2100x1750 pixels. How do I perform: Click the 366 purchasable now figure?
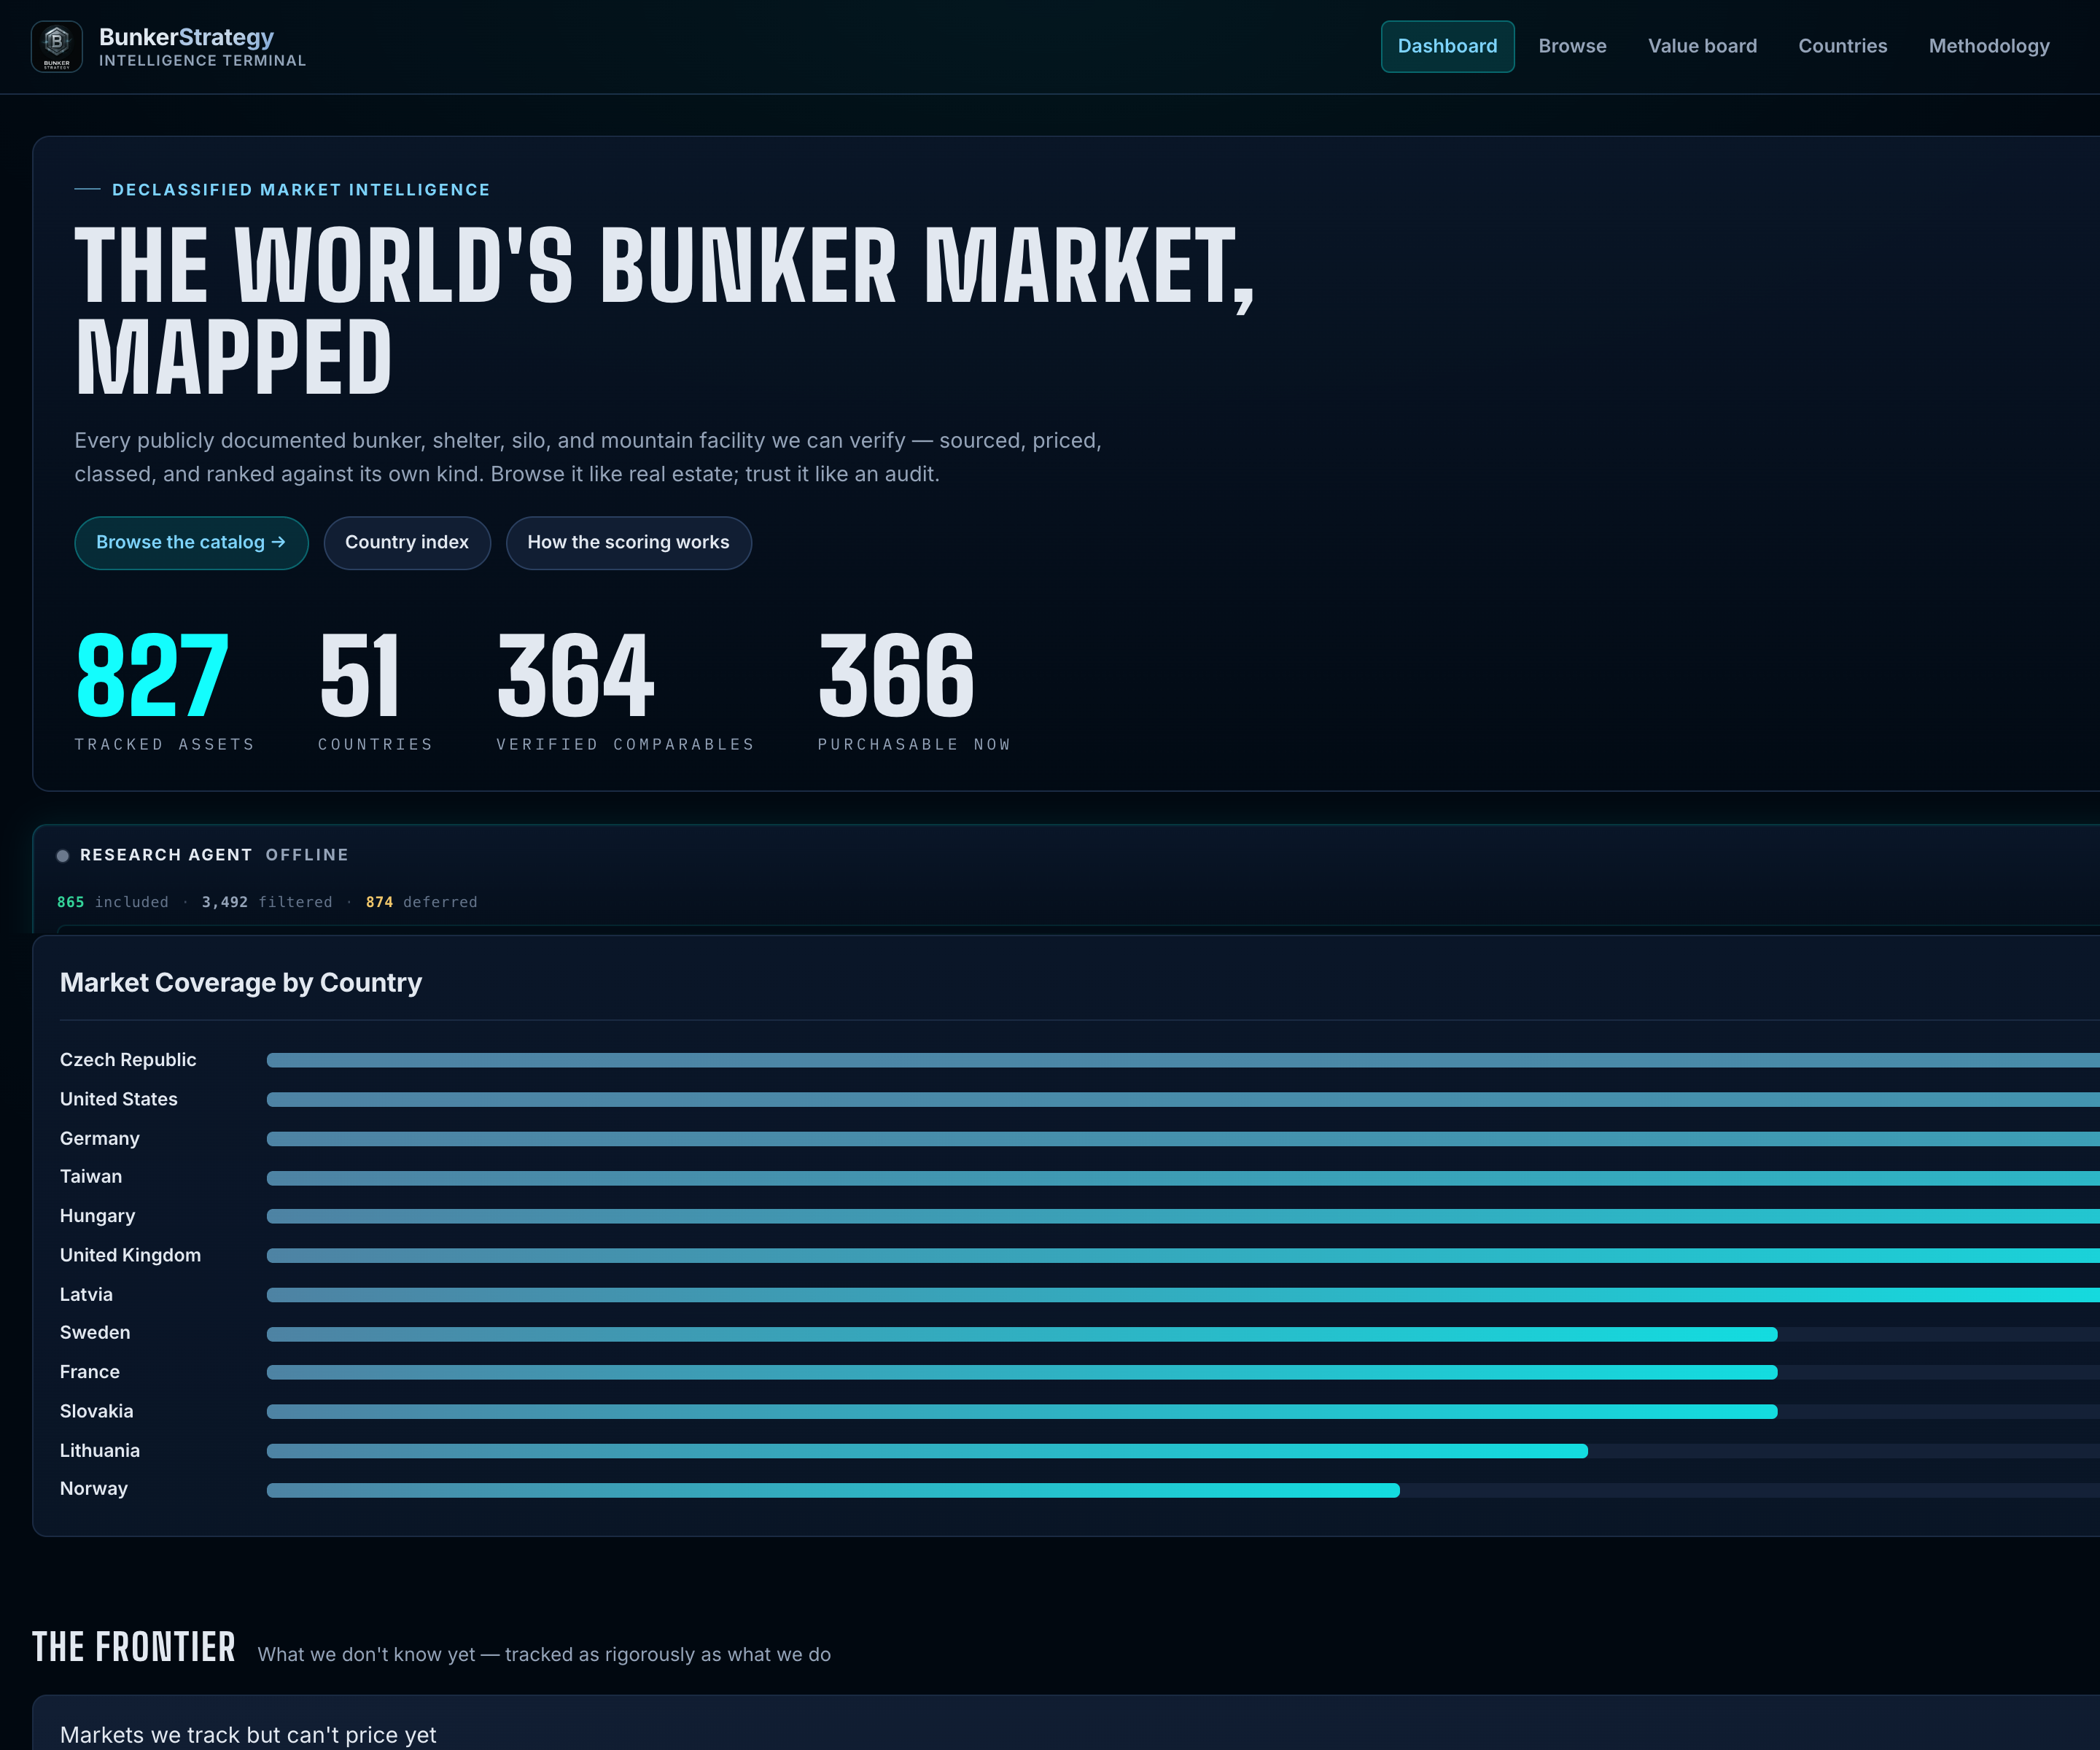click(896, 676)
